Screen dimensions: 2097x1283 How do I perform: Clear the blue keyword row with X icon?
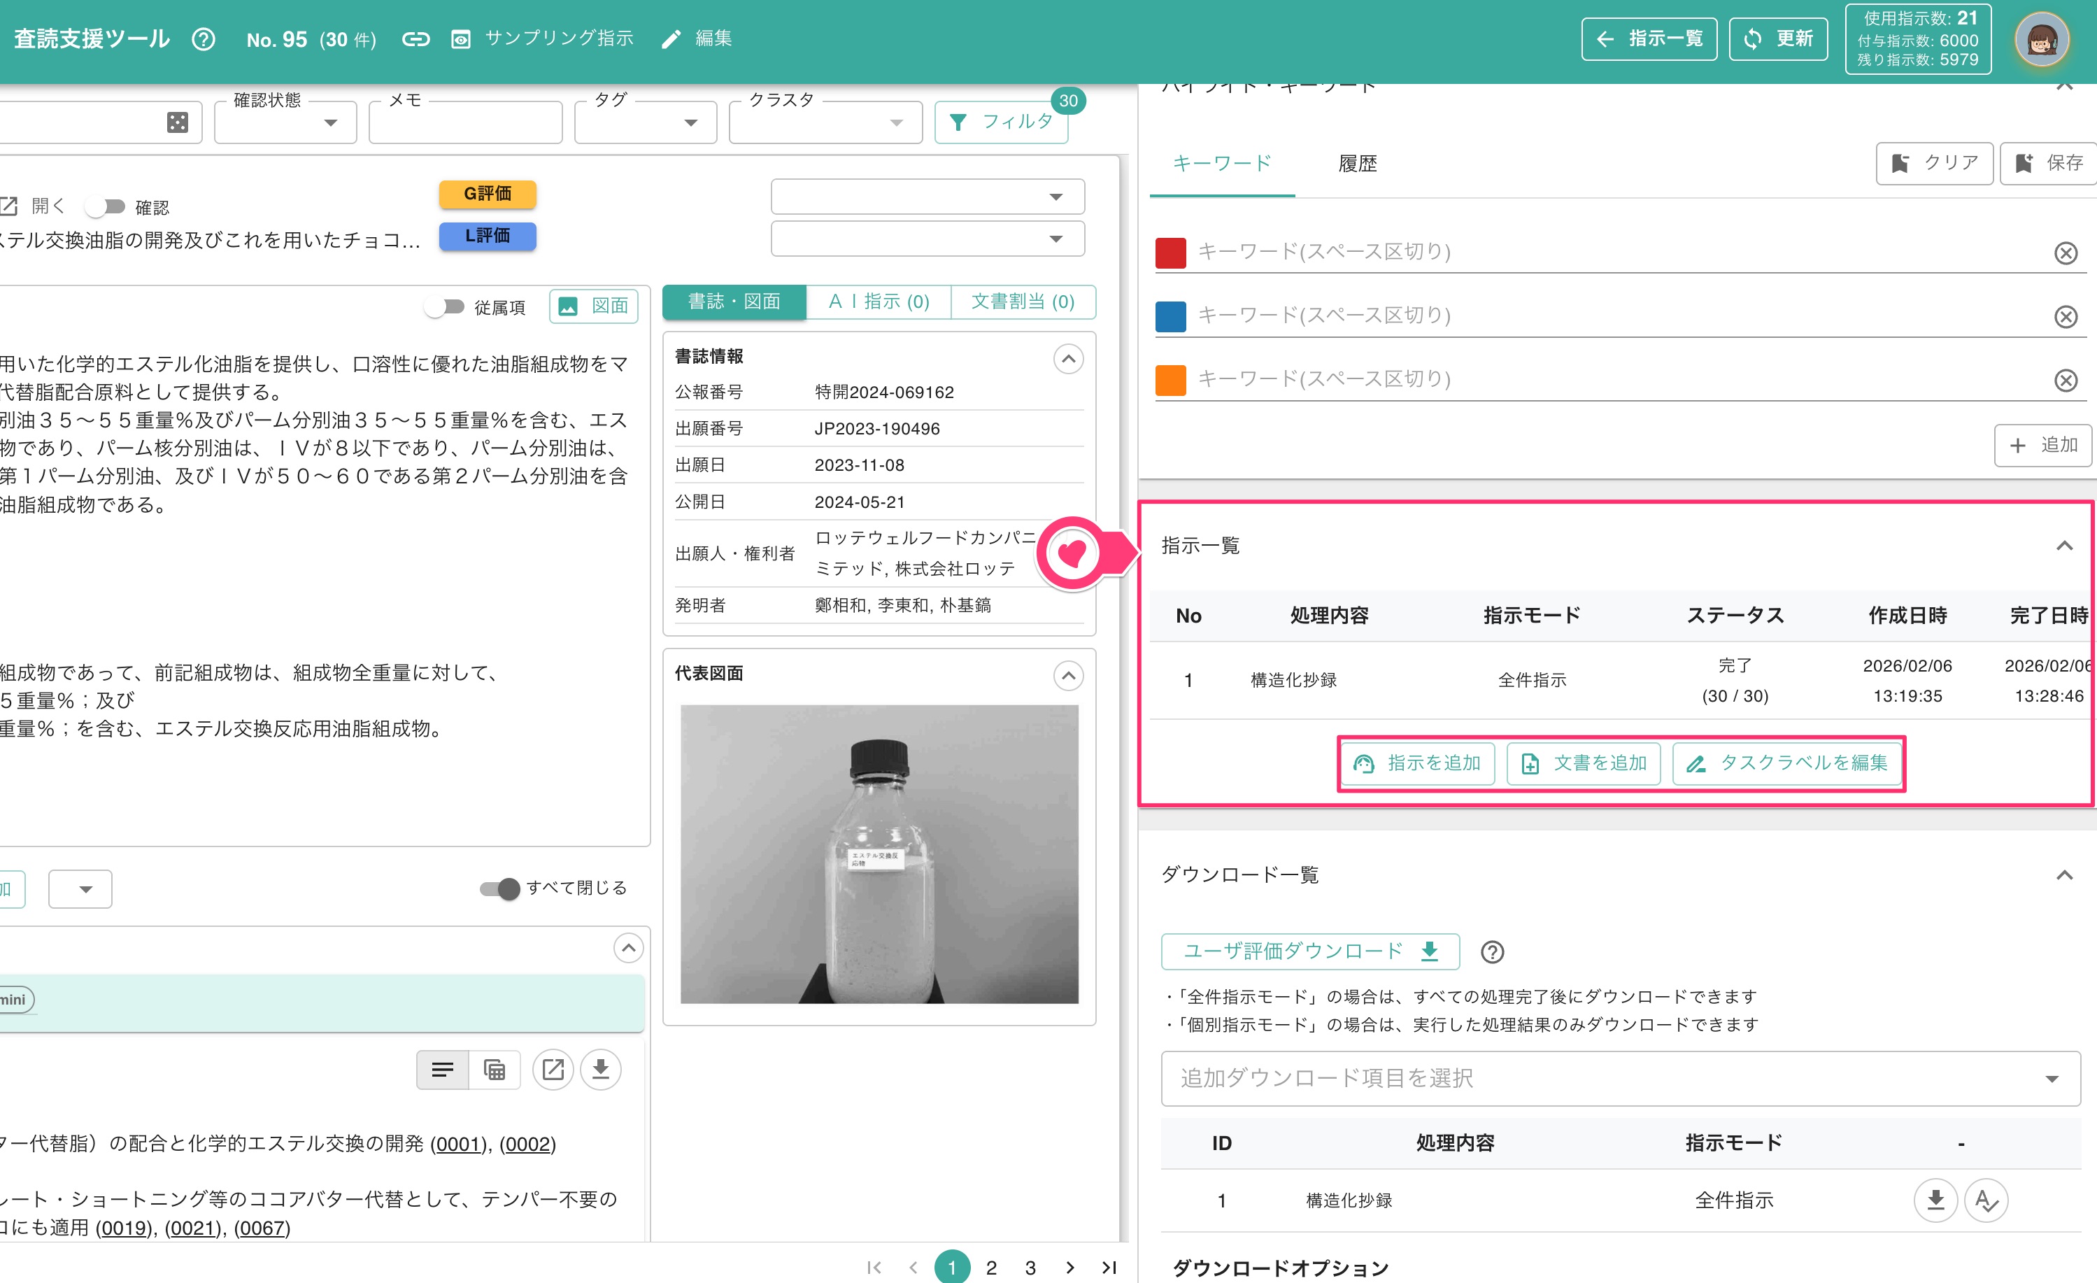click(x=2066, y=317)
